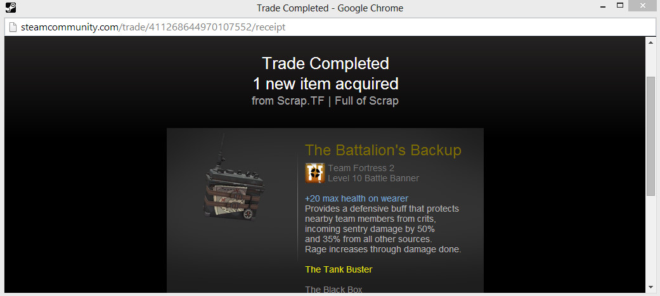Click the +20 max health on wearer attribute
The width and height of the screenshot is (660, 296).
click(356, 198)
